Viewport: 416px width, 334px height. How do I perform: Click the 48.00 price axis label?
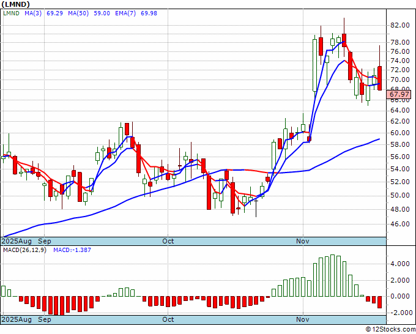click(x=400, y=209)
